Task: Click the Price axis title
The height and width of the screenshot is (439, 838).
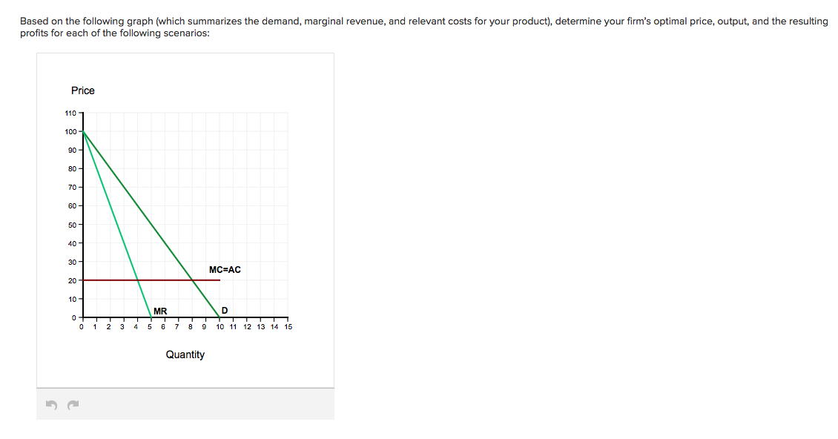Action: click(83, 90)
